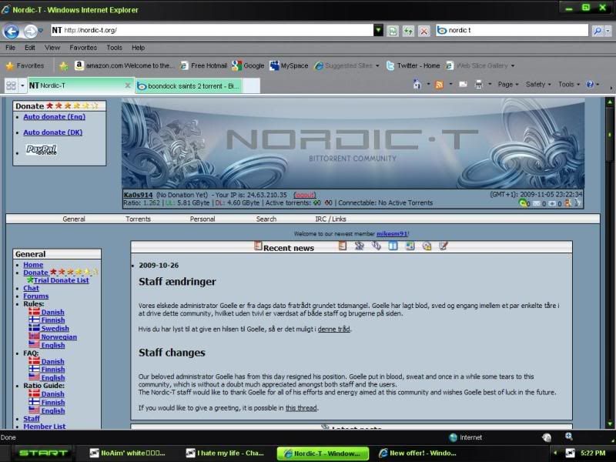Close the Nordic-T tab
616x462 pixels.
pyautogui.click(x=128, y=85)
